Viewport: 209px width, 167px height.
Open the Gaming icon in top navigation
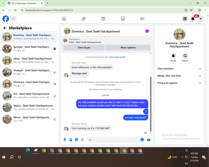(x=142, y=19)
